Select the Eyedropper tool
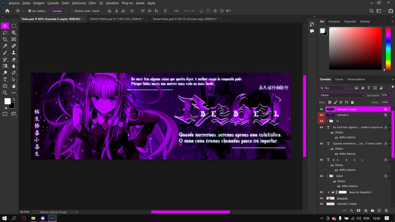Viewport: 395px width, 222px height. click(x=5, y=46)
